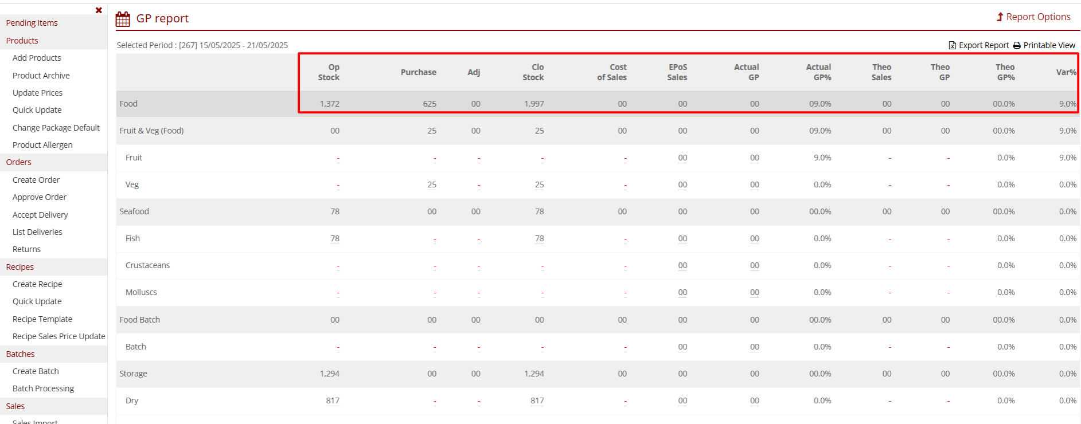Screen dimensions: 1081x424
Task: Close the sidebar with the X icon
Action: point(99,10)
